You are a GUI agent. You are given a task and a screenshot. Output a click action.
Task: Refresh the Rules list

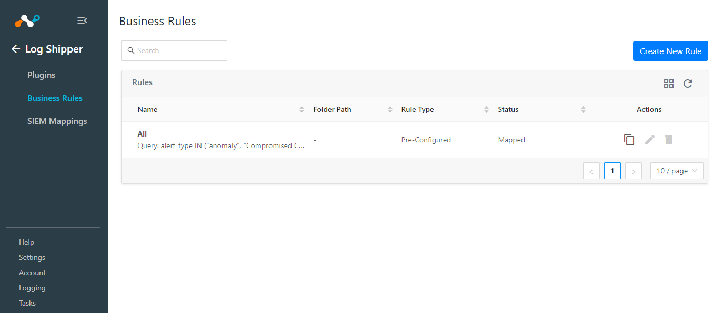pyautogui.click(x=688, y=83)
